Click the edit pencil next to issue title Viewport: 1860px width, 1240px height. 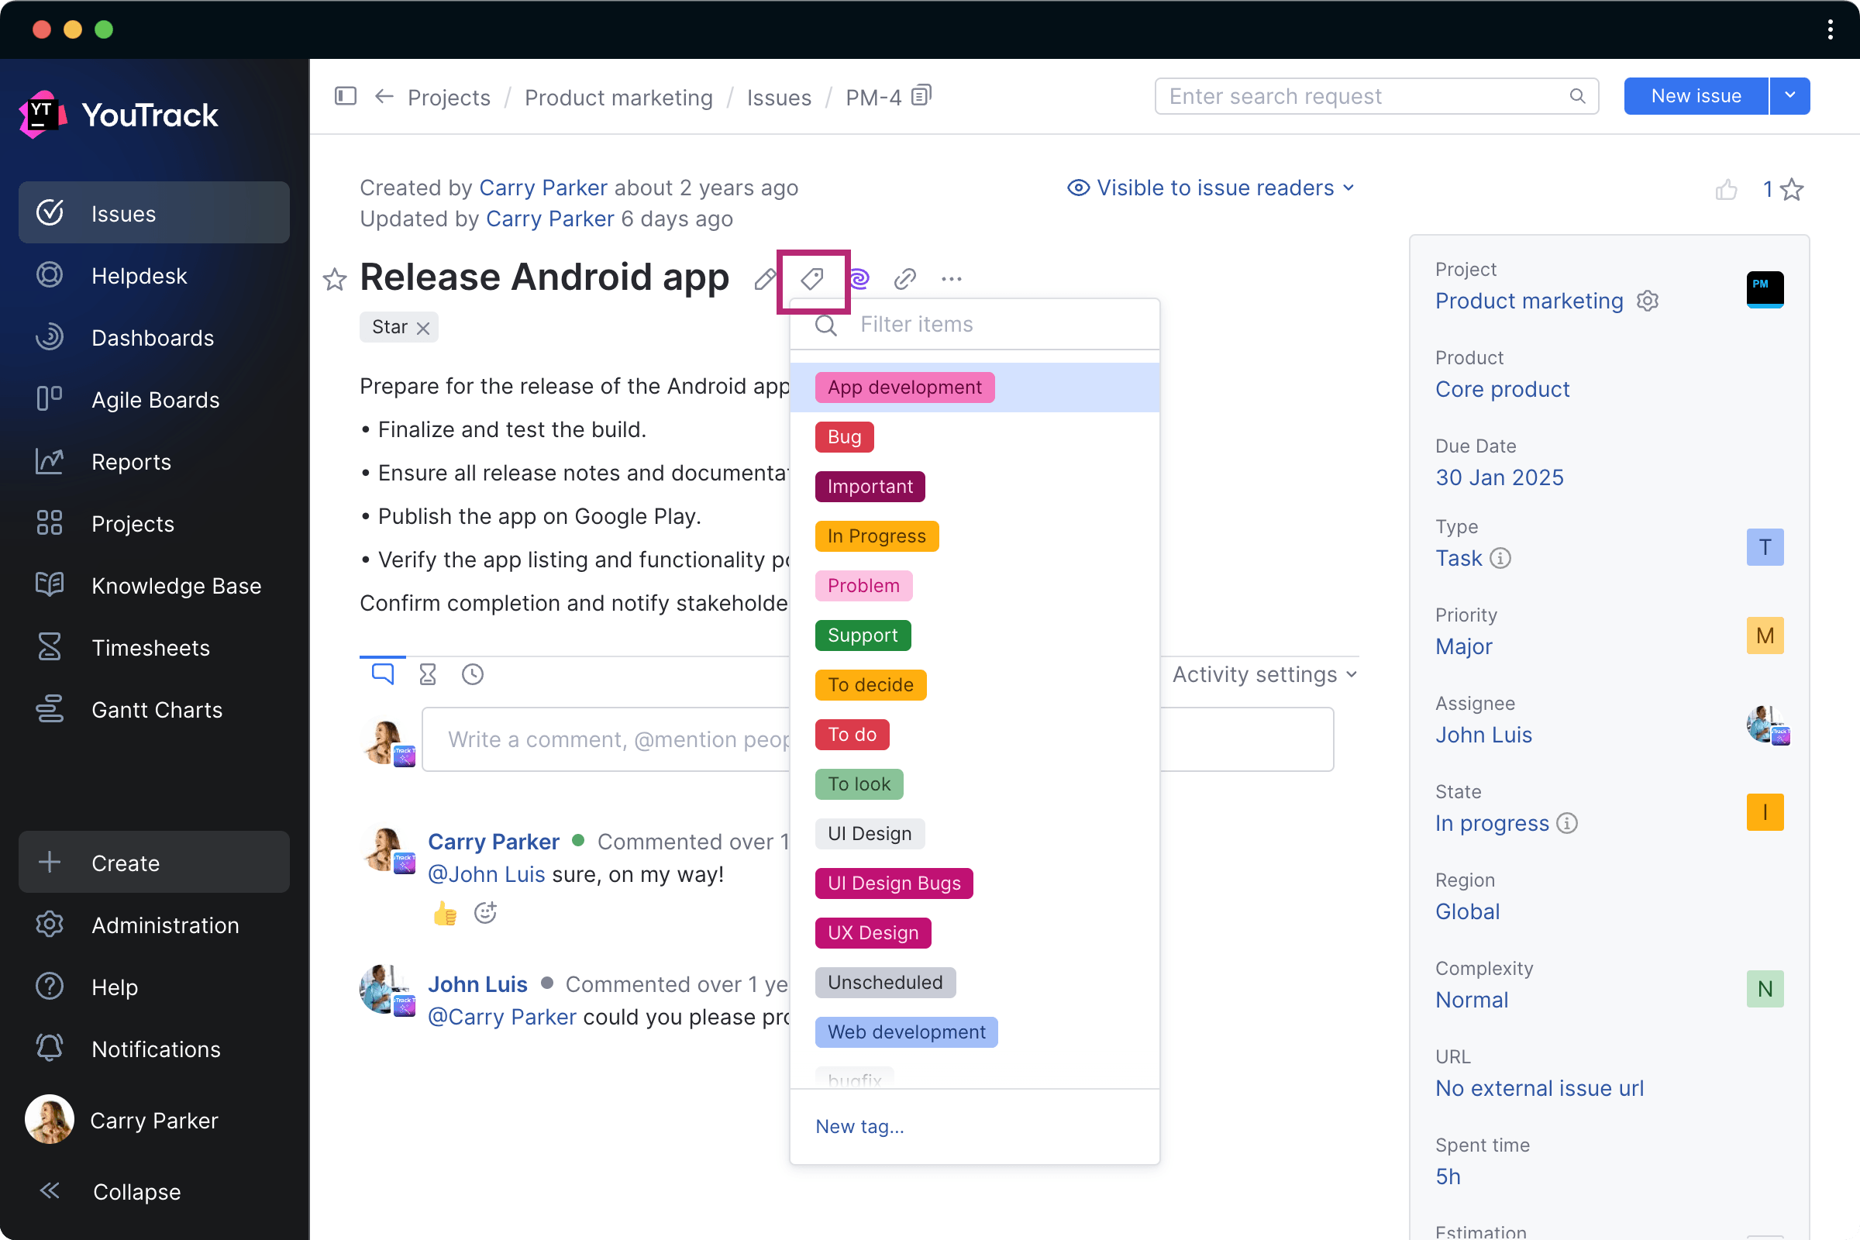764,278
